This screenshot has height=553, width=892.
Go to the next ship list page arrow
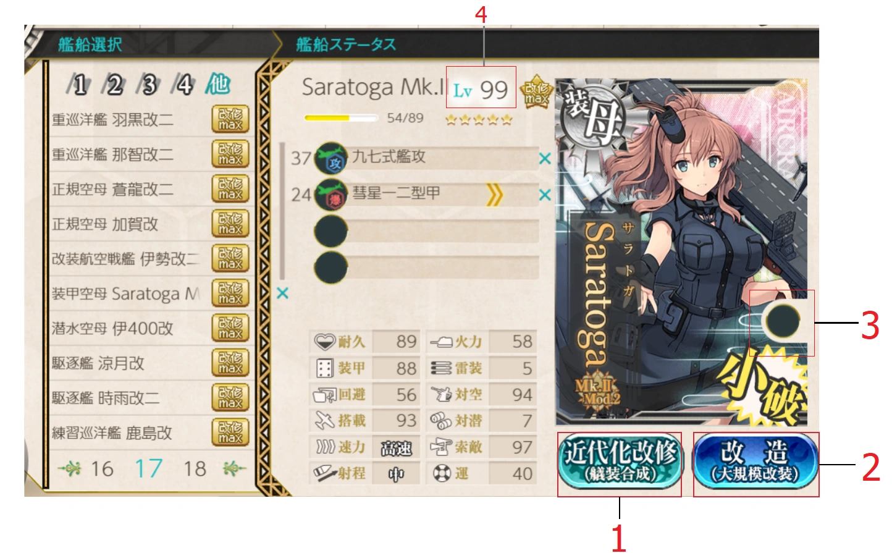(235, 469)
